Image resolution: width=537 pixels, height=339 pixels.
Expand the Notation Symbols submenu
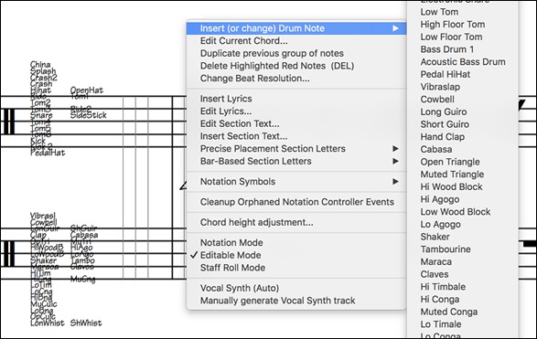click(296, 182)
